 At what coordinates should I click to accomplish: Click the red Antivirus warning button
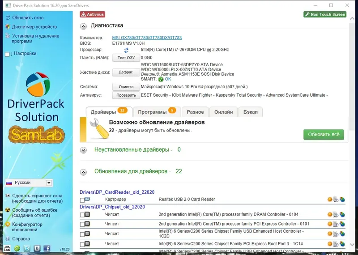click(92, 14)
